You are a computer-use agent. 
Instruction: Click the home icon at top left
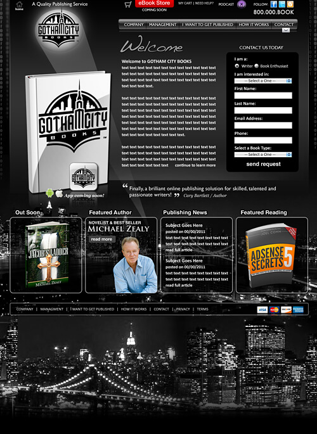coord(19,4)
